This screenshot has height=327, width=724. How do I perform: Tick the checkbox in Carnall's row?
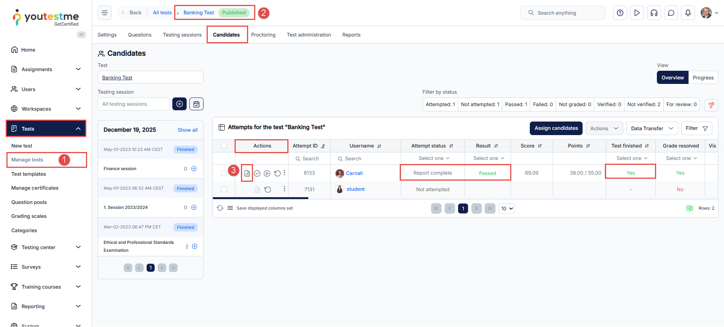tap(224, 173)
